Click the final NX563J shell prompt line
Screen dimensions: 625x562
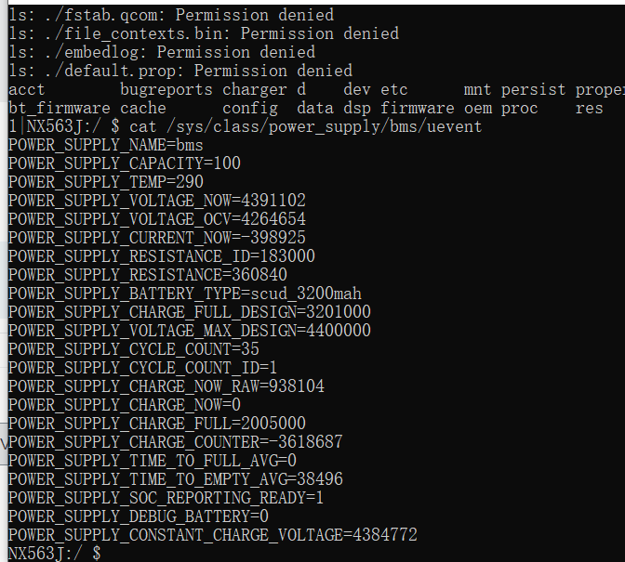tap(54, 553)
